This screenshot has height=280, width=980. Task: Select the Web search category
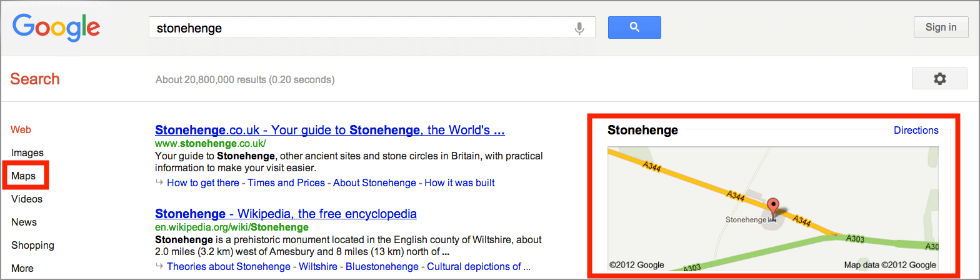tap(21, 130)
